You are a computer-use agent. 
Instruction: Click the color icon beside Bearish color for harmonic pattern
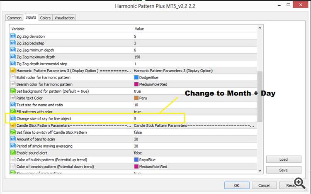[x=13, y=84]
